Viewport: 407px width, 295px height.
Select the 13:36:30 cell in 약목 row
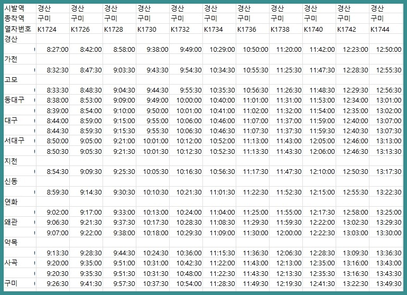pyautogui.click(x=386, y=253)
